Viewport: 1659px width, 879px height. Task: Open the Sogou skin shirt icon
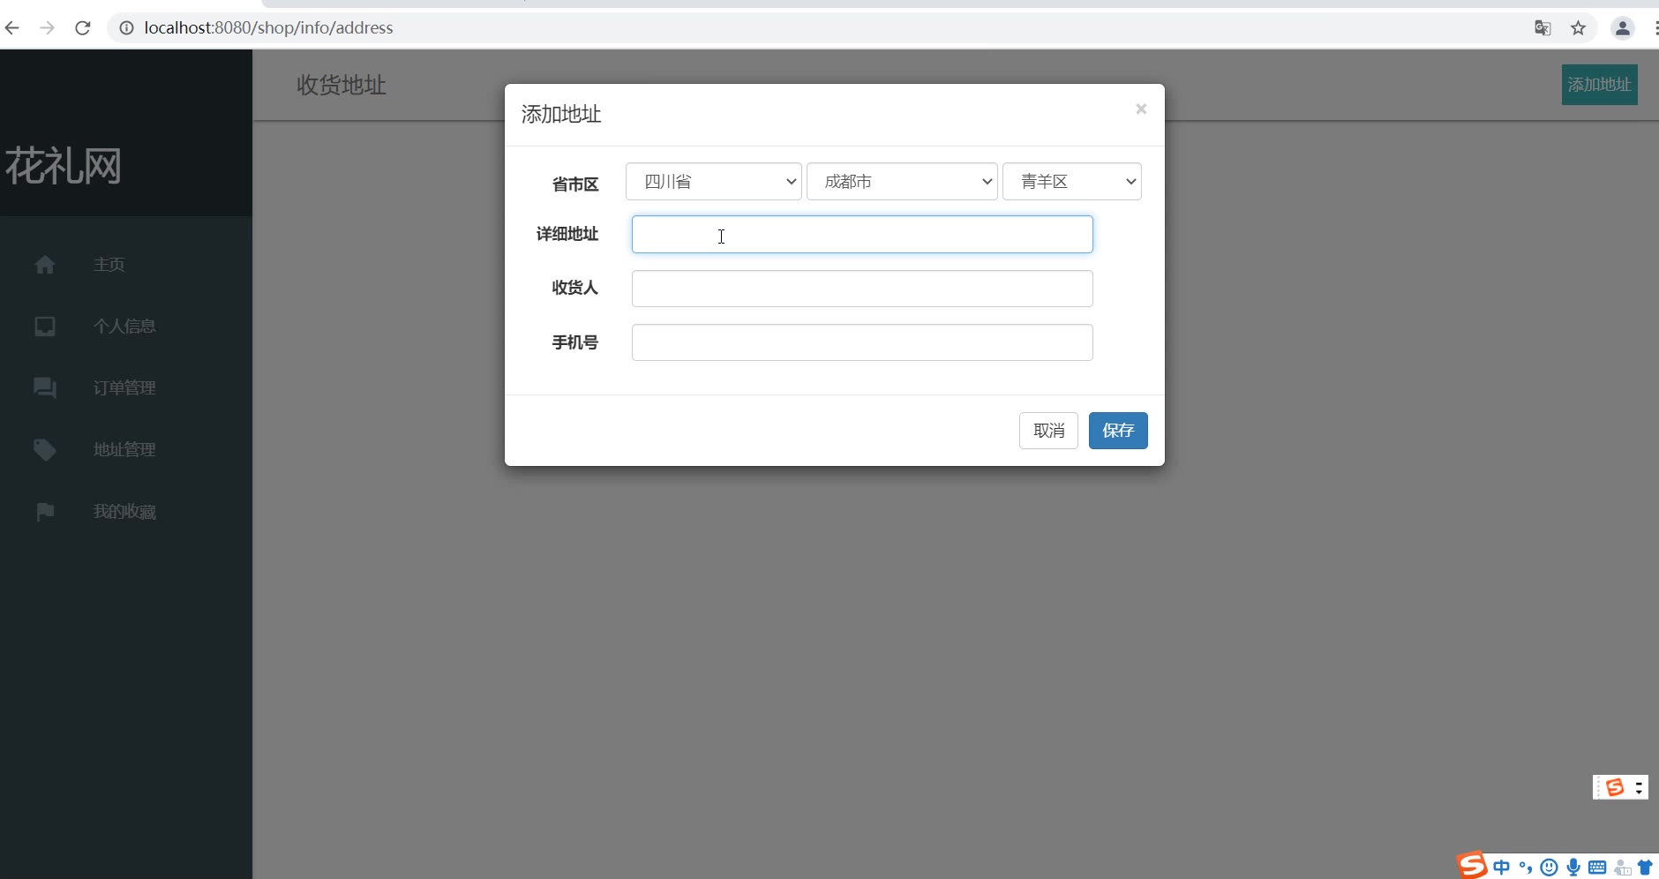point(1645,868)
